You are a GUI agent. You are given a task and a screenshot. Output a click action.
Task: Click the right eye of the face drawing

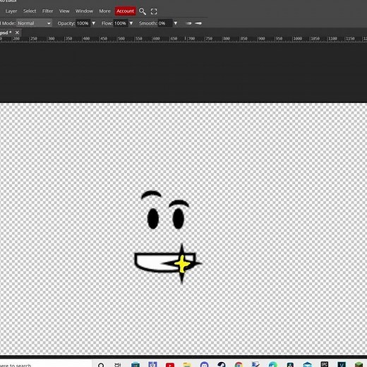pos(178,218)
